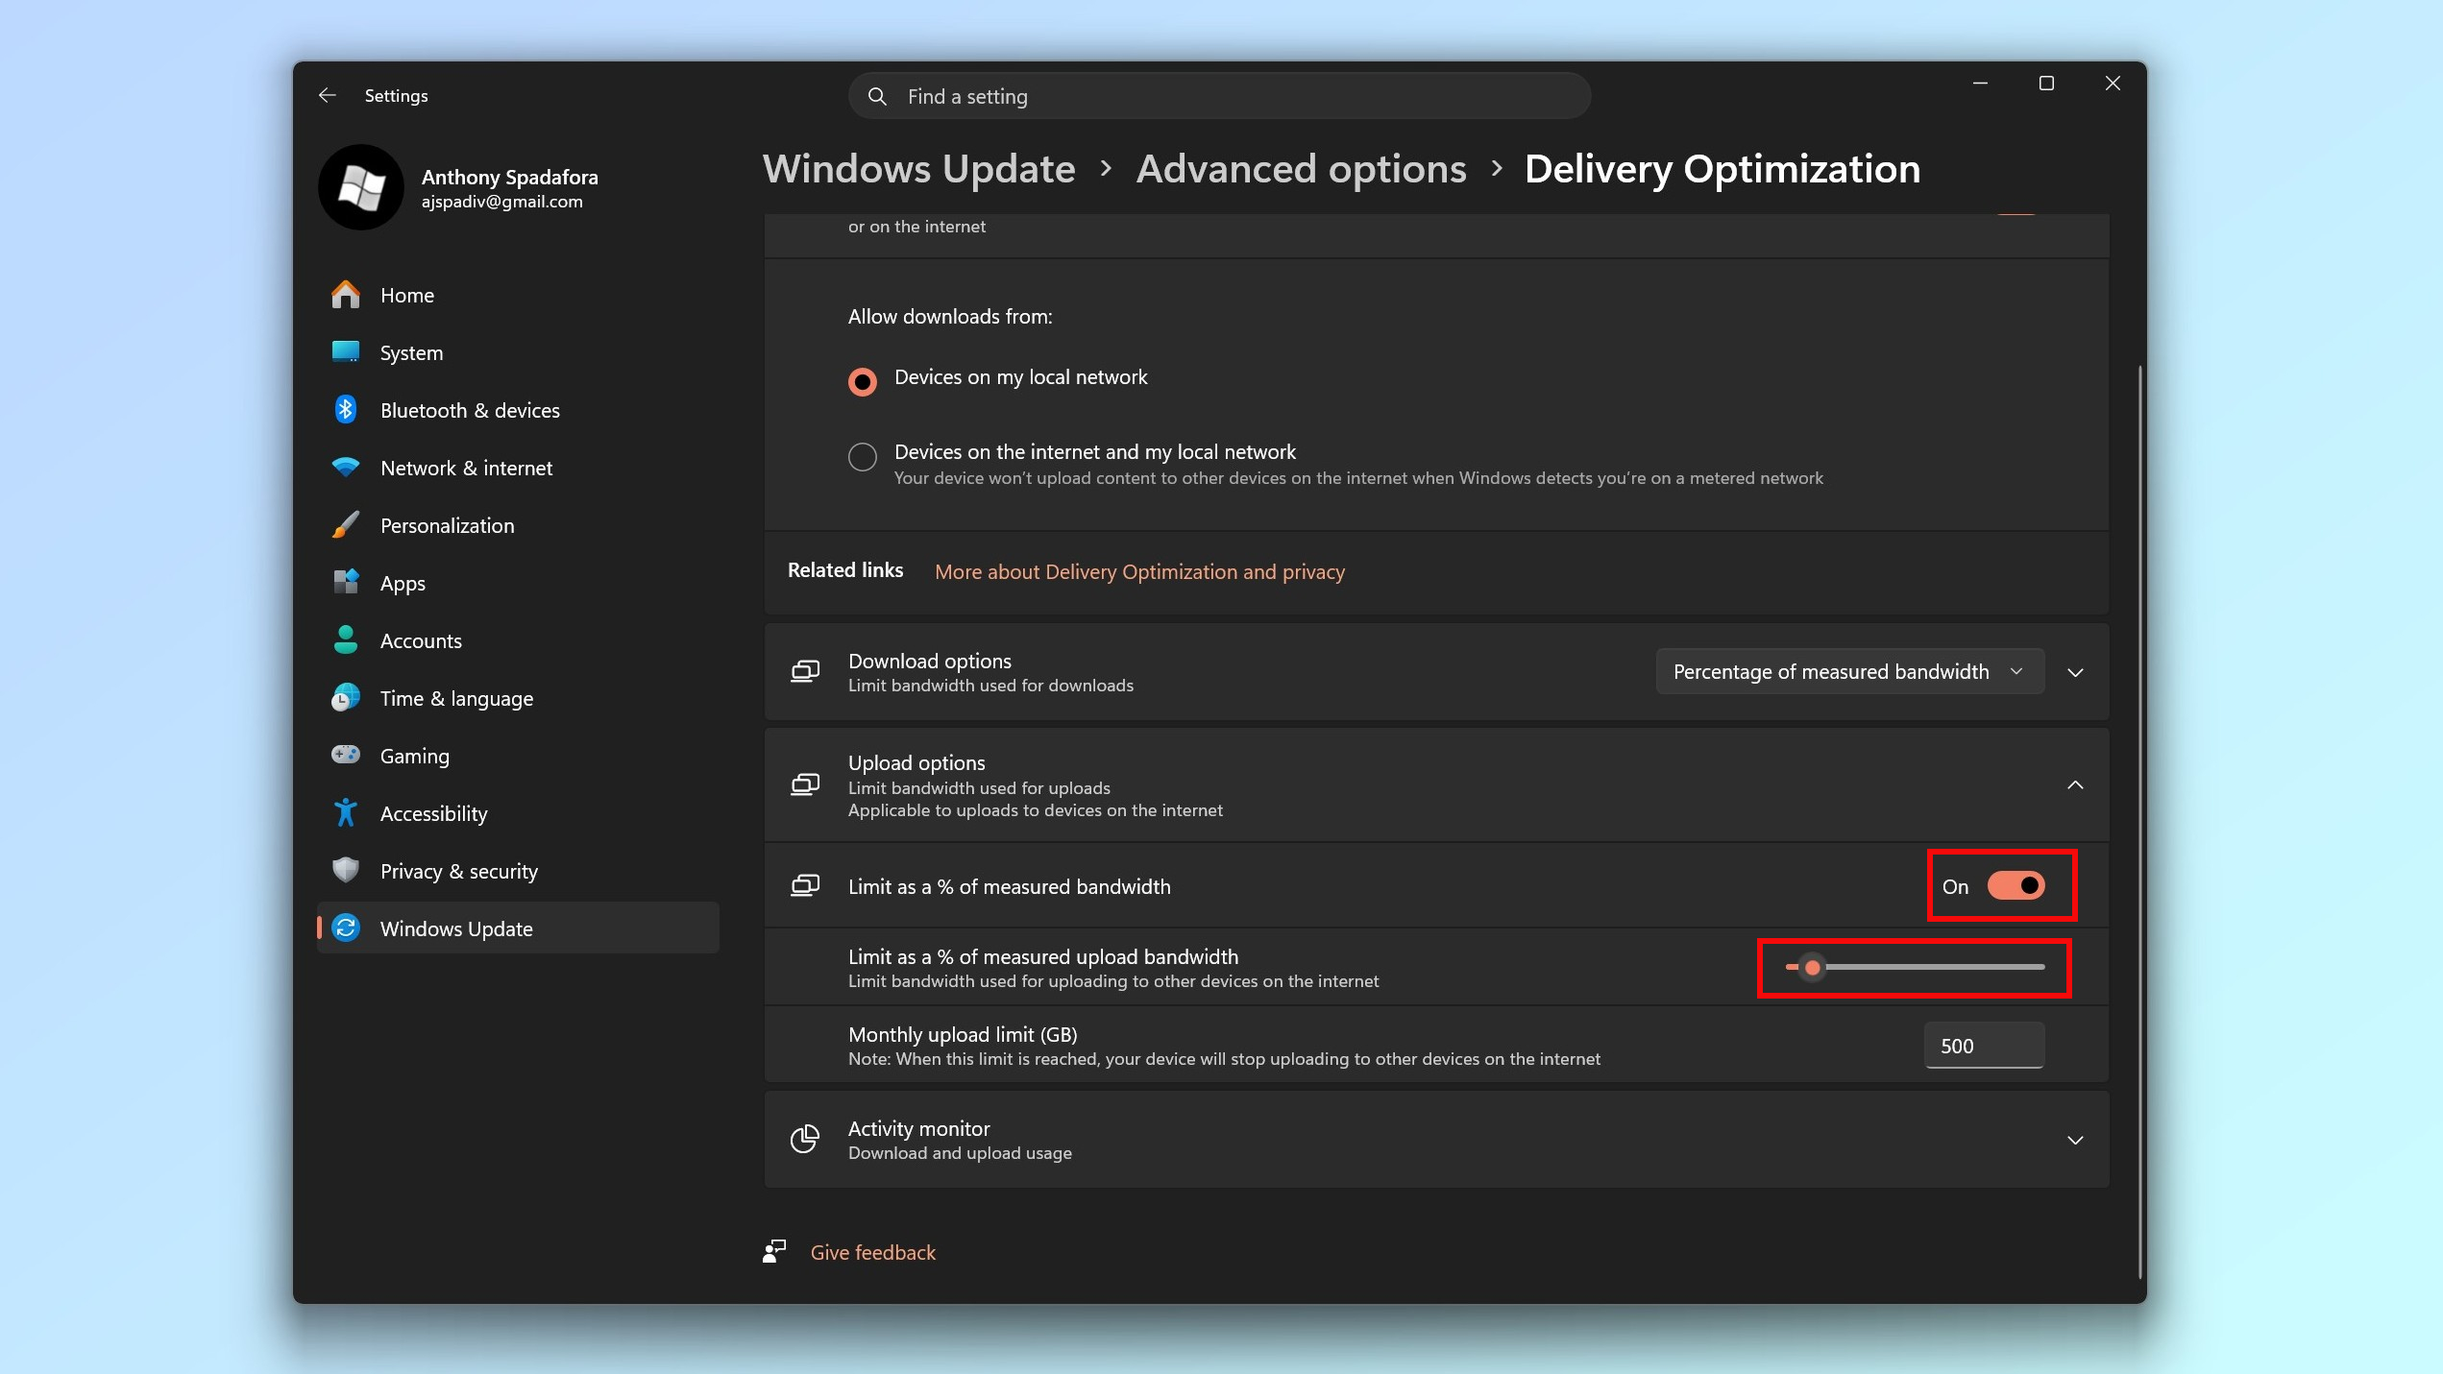
Task: Click the Give feedback link
Action: pos(871,1252)
